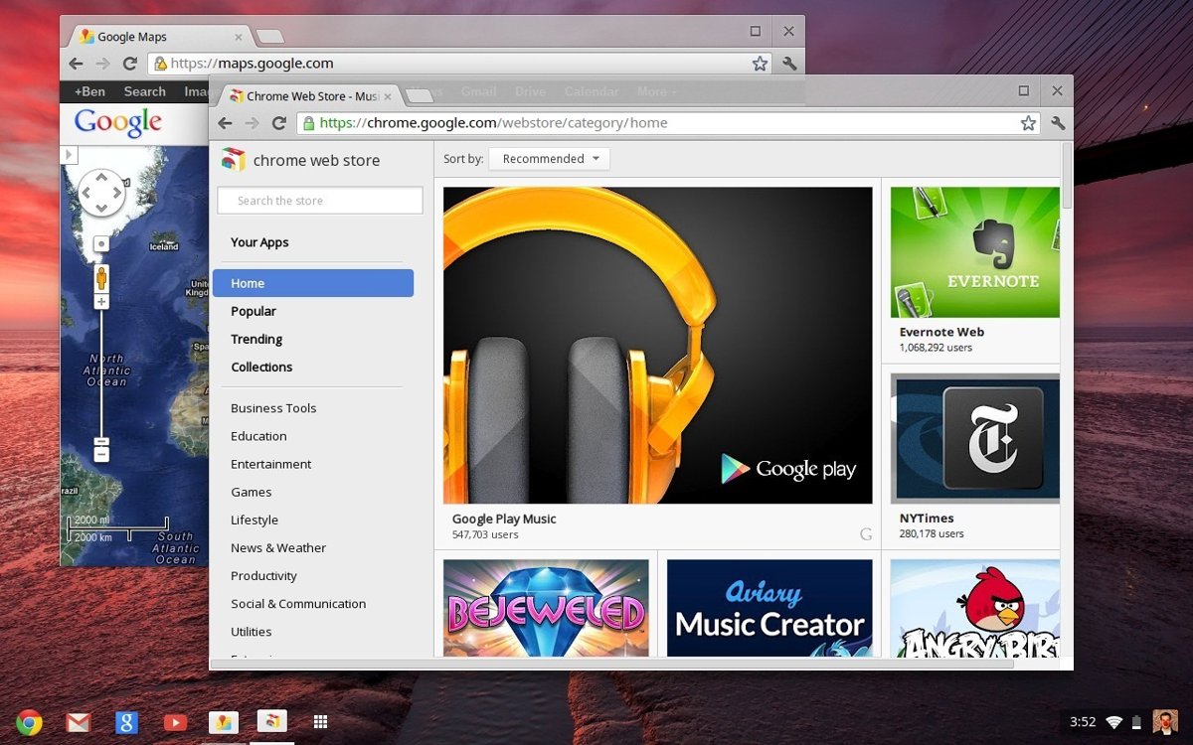
Task: Open the Sort by Recommended dropdown
Action: click(x=550, y=159)
